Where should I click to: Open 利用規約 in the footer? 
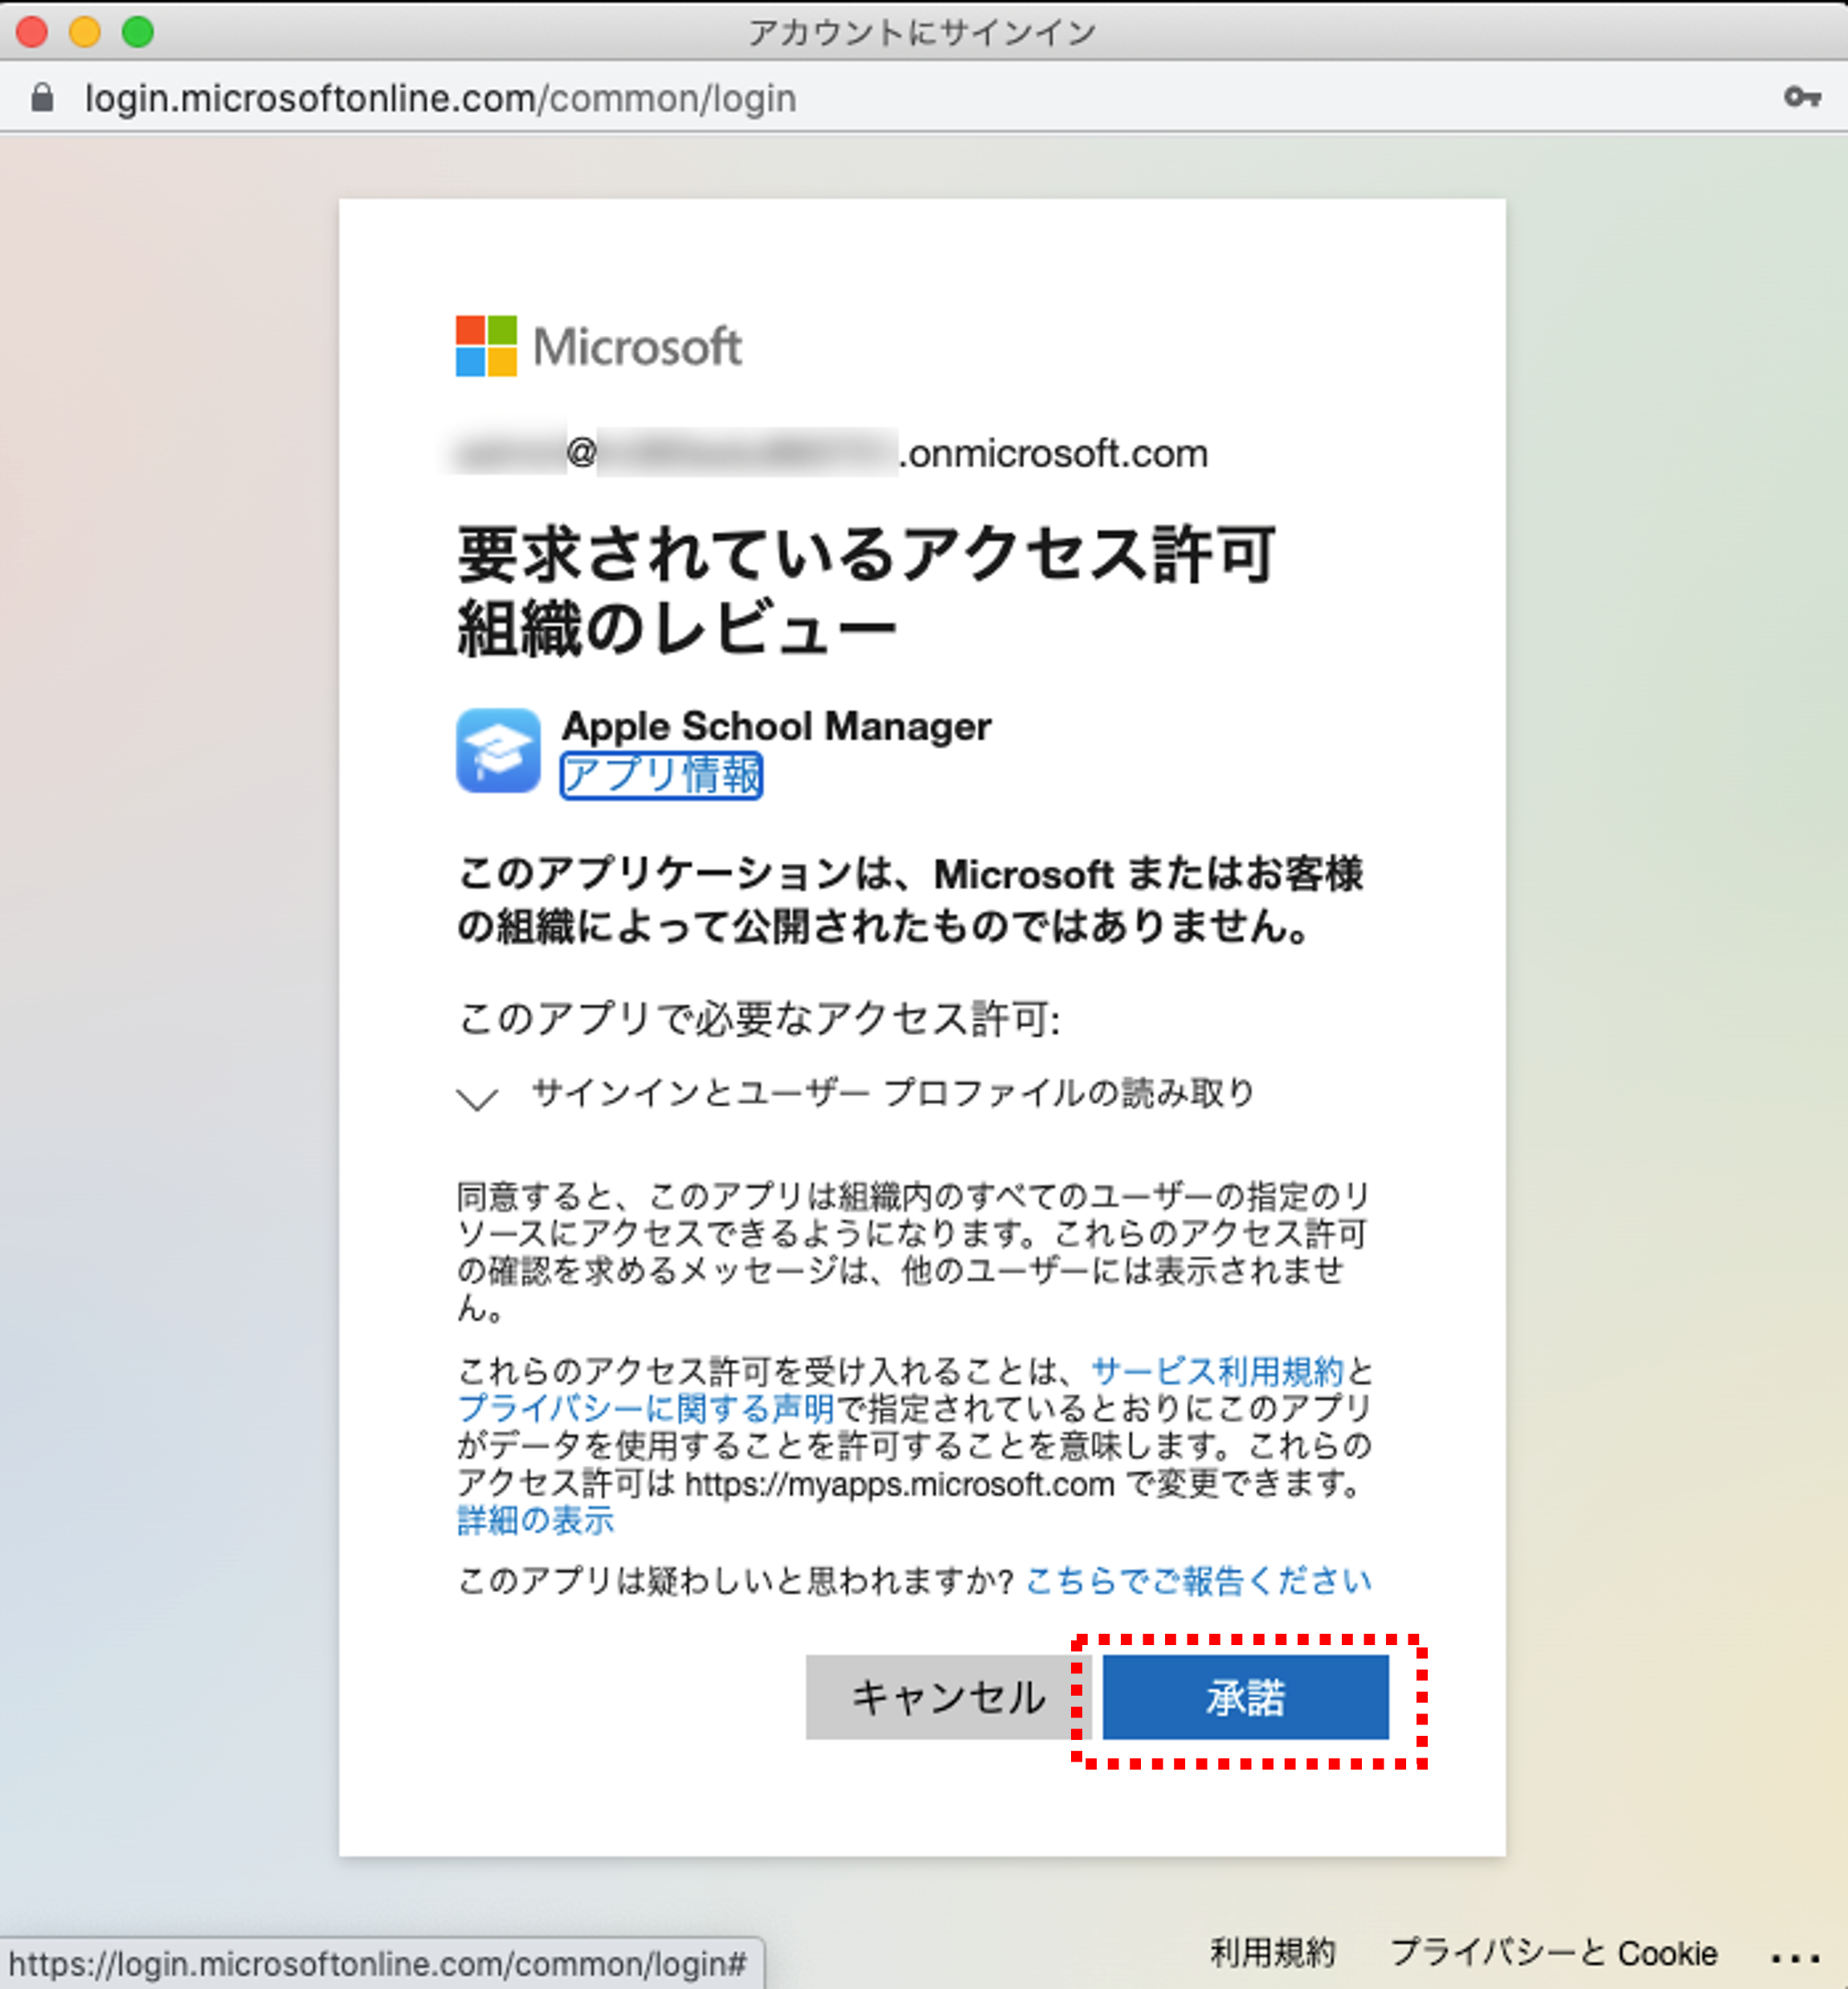pos(1272,1952)
